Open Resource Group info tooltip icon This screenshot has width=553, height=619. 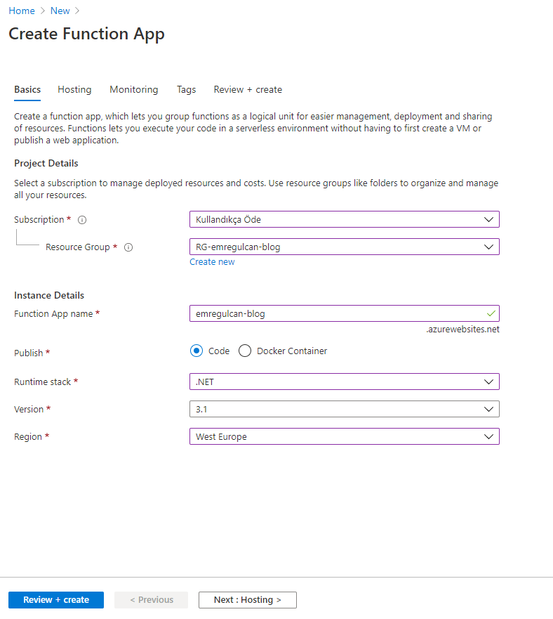pos(128,247)
